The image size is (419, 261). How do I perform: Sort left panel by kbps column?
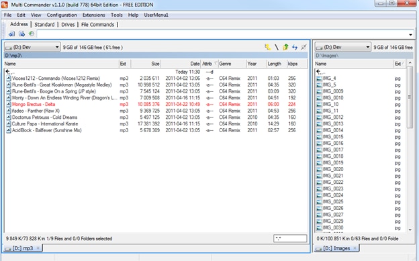pos(297,64)
